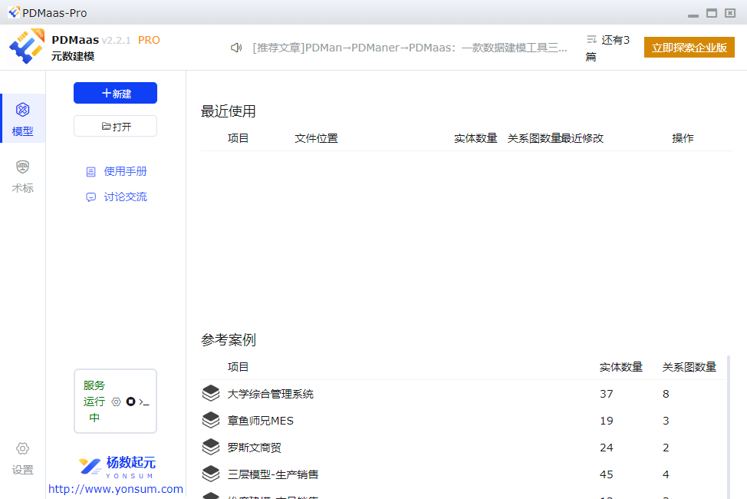Viewport: 747px width, 499px height.
Task: Open the 使用手册 manual link
Action: point(125,171)
